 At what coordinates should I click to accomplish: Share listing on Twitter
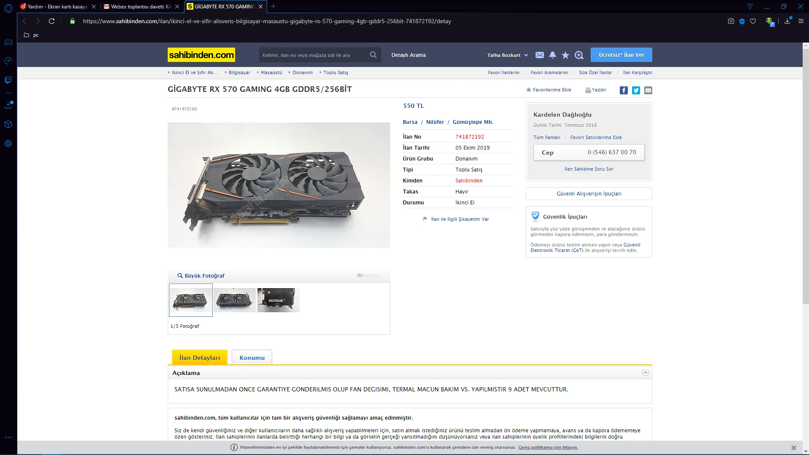coord(636,90)
